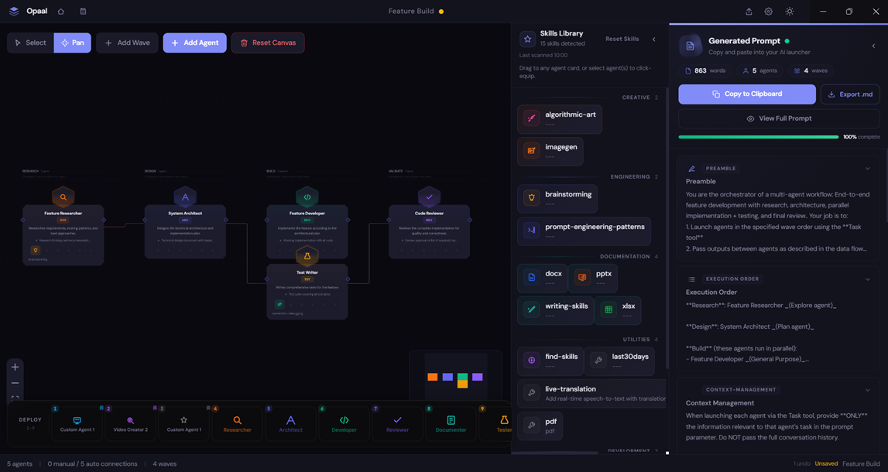Collapse the Execution Order section chevron
The image size is (888, 472).
[868, 279]
